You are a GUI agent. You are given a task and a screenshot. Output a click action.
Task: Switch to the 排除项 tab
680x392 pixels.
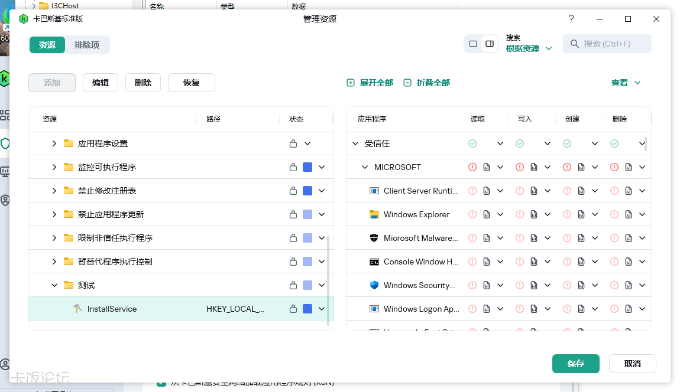87,45
